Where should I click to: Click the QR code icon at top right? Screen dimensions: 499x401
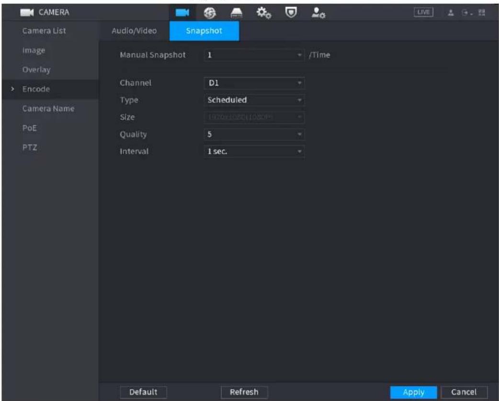(481, 13)
